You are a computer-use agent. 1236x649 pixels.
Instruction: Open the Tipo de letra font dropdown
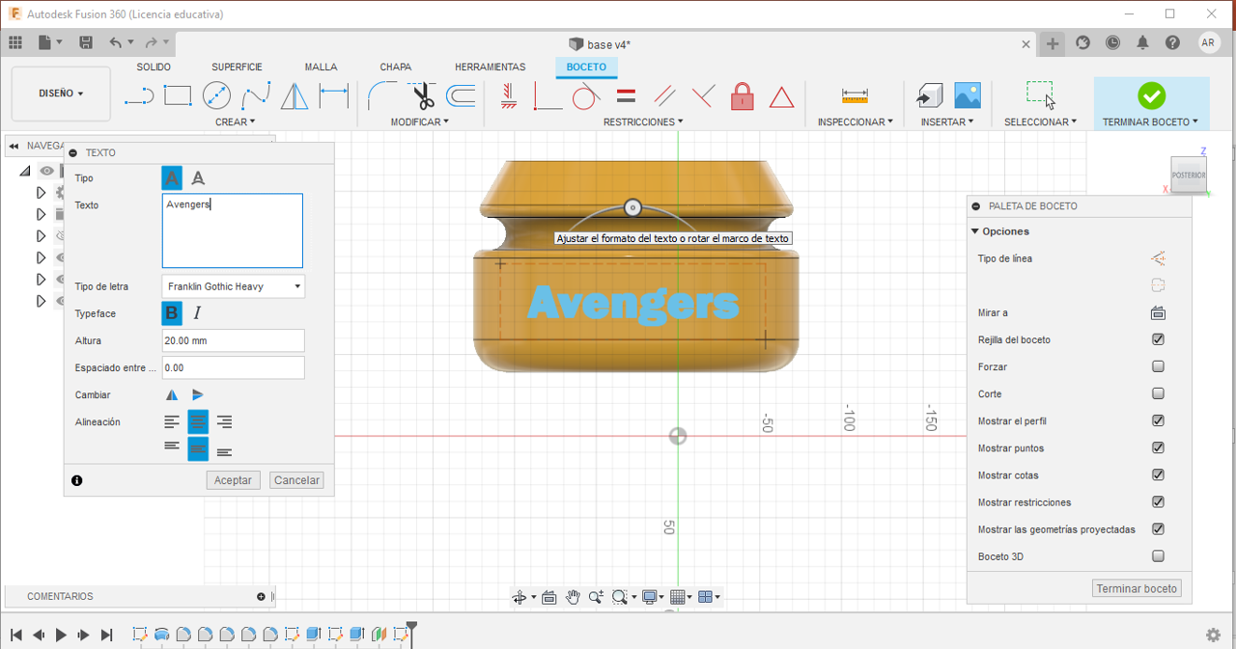click(x=233, y=286)
